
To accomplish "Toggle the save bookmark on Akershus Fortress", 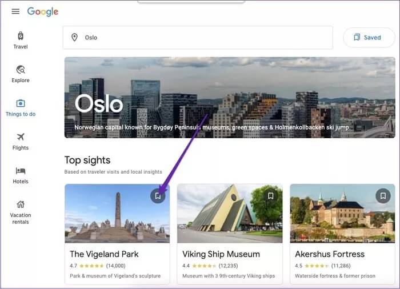I will point(383,196).
